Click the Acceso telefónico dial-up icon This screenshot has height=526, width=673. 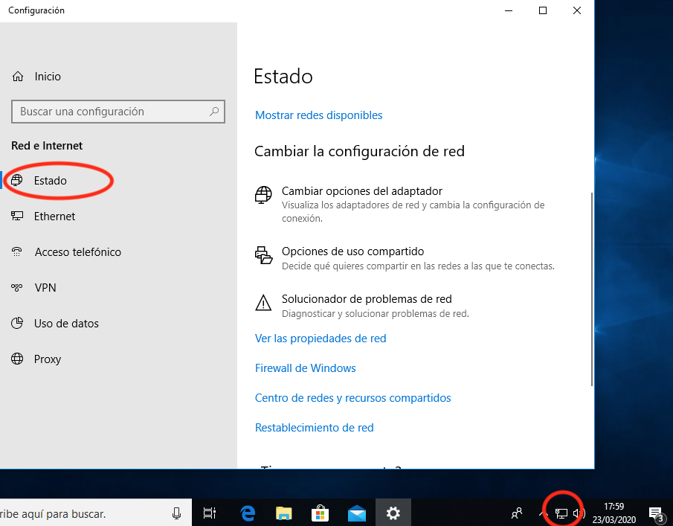tap(17, 251)
